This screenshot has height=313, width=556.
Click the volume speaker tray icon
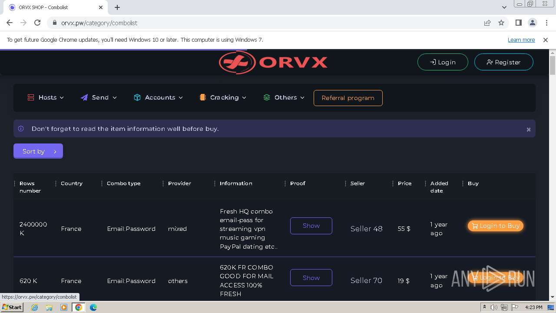(x=494, y=307)
